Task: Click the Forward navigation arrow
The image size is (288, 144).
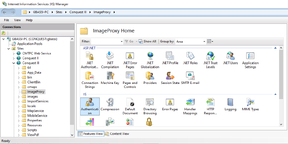Action: (x=13, y=12)
